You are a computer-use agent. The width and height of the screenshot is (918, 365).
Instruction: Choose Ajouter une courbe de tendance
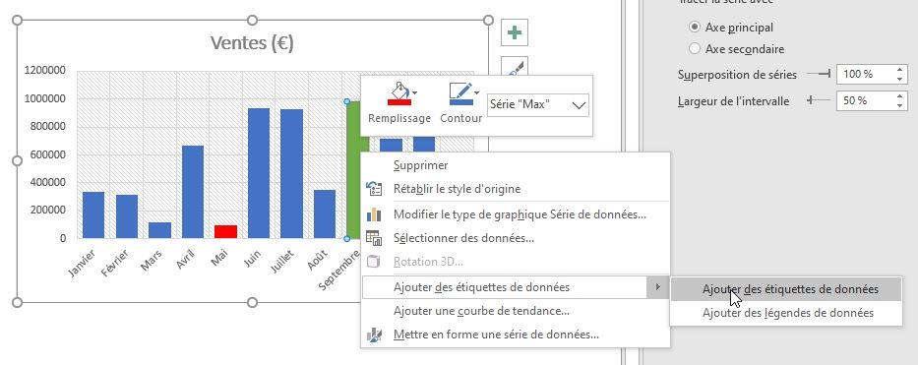(x=516, y=311)
